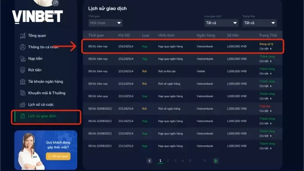The height and width of the screenshot is (171, 304).
Task: Open the Trạng thái filter dropdown
Action: tap(260, 23)
